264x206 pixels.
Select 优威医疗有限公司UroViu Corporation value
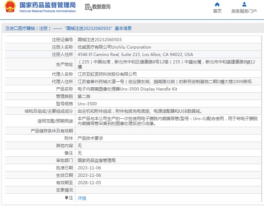point(114,47)
